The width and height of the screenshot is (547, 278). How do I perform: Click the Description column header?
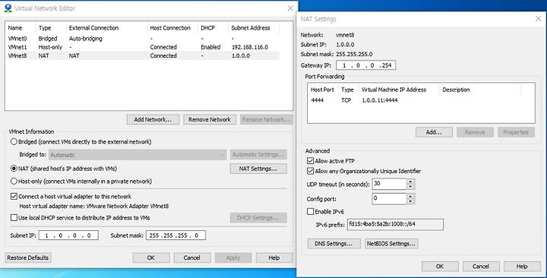pos(480,90)
